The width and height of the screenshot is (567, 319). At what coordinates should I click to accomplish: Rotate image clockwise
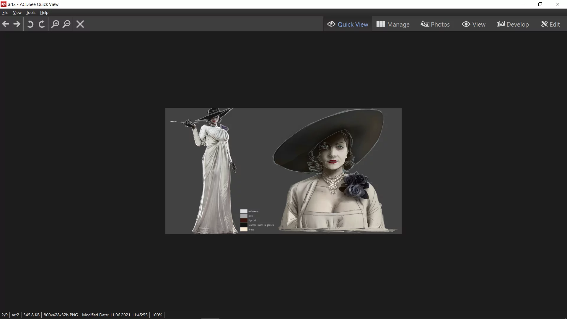pyautogui.click(x=42, y=24)
